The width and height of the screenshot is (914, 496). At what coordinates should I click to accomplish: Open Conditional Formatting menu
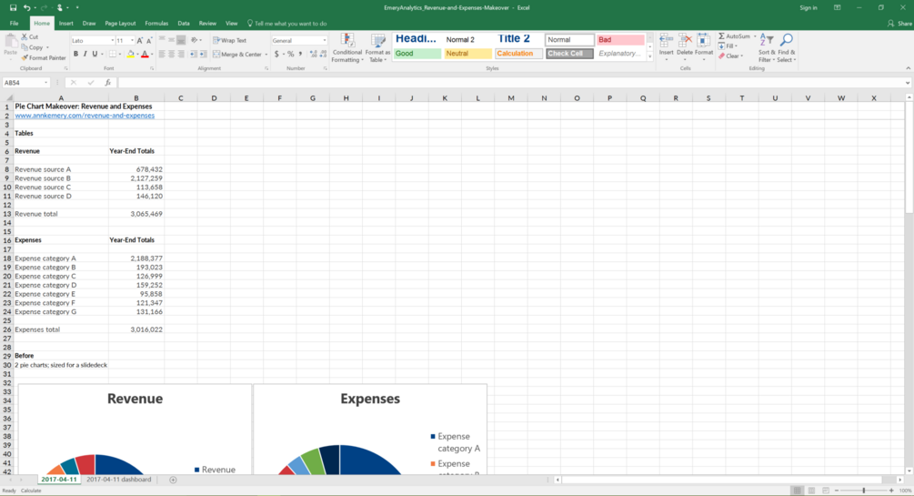point(347,48)
